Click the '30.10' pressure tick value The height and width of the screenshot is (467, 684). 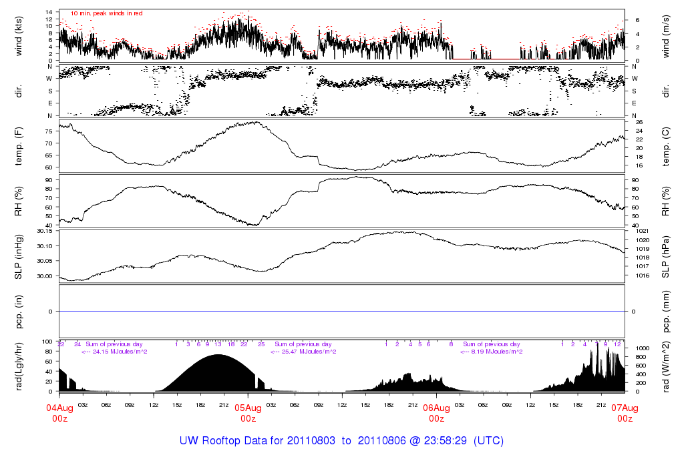point(45,246)
